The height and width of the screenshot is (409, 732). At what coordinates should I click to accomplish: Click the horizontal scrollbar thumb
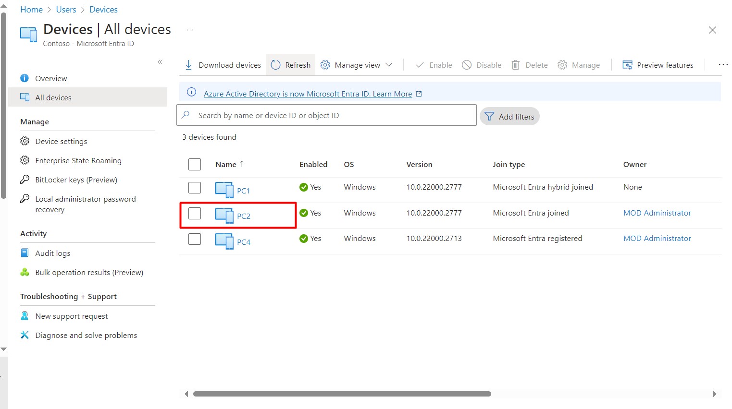342,394
